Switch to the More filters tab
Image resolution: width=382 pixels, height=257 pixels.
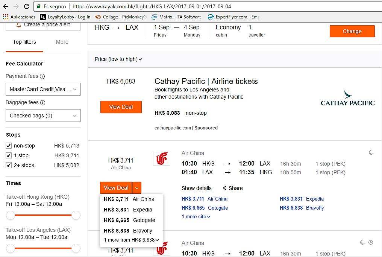62,42
